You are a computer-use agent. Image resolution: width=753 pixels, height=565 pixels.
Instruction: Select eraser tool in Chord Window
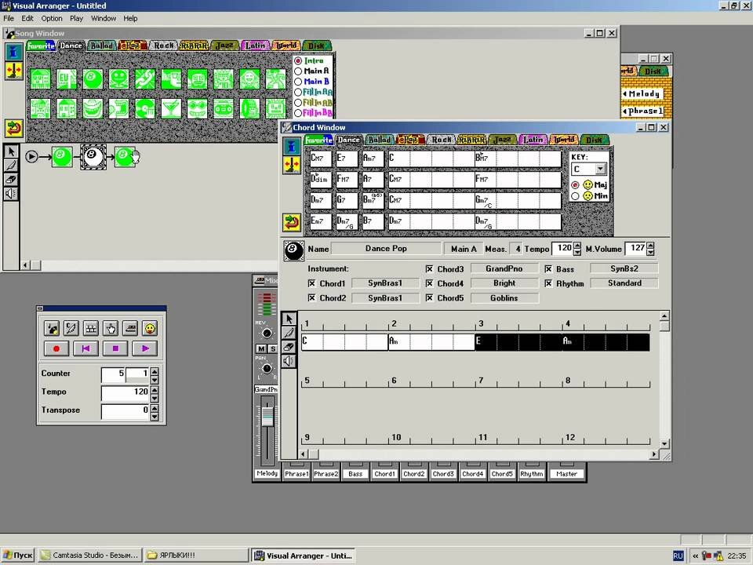289,347
